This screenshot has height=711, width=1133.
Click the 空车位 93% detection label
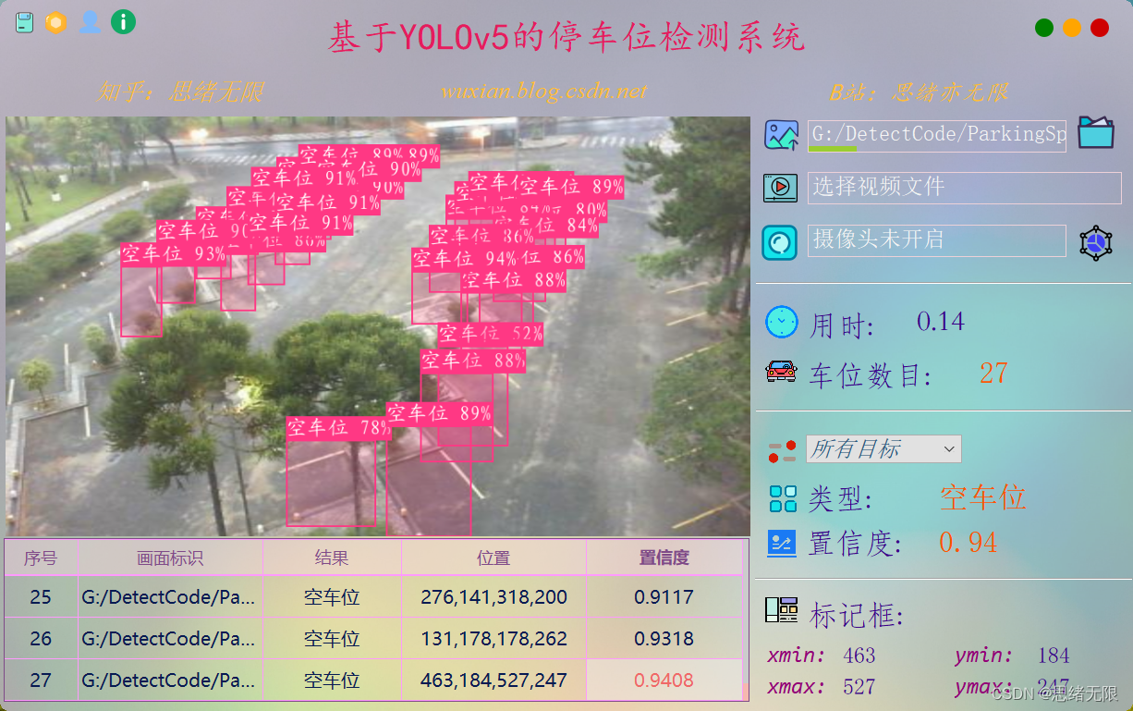coord(174,253)
